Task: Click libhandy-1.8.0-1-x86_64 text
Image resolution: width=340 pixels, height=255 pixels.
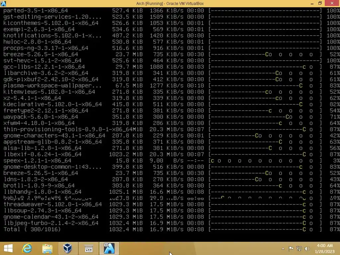Action: point(42,192)
